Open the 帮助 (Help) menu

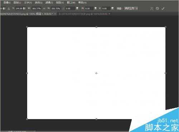82,2
